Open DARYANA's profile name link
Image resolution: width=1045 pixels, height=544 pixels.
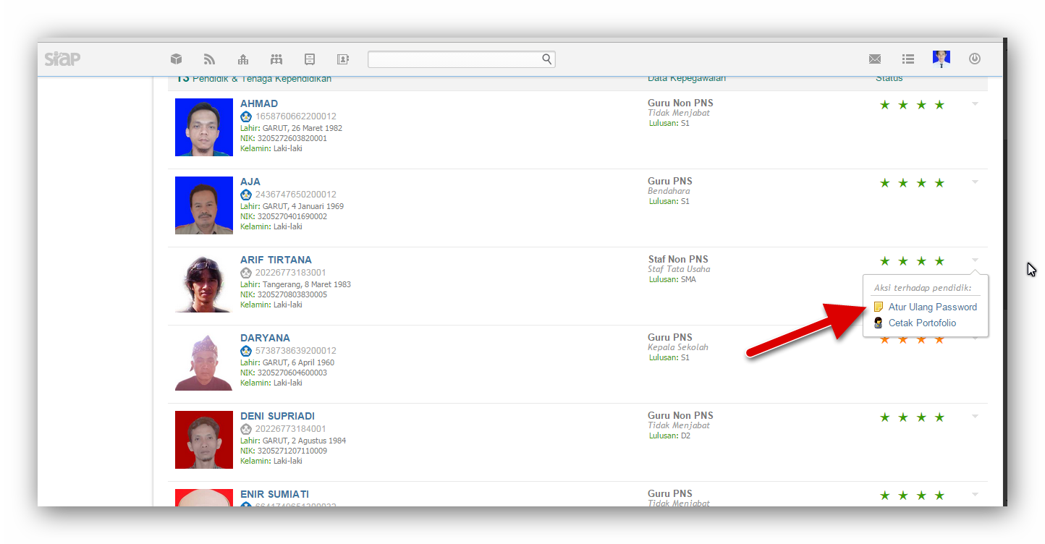tap(265, 338)
